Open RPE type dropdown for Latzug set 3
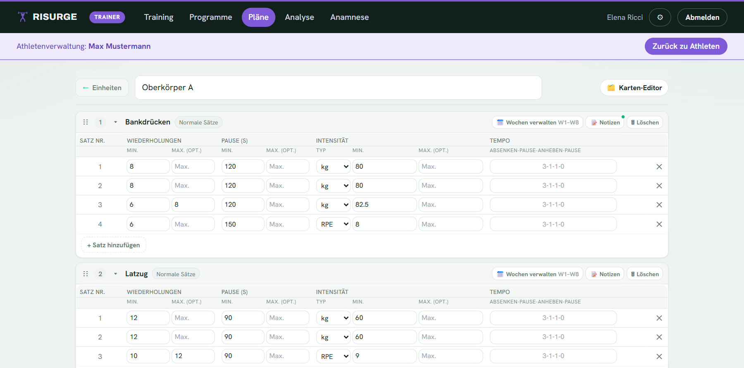The width and height of the screenshot is (744, 368). (x=334, y=356)
